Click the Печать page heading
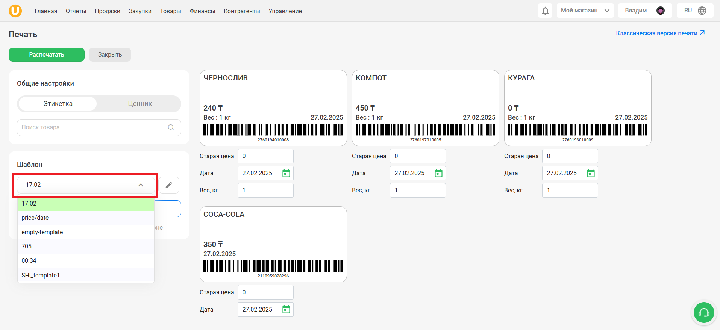This screenshot has height=330, width=720. (x=23, y=34)
